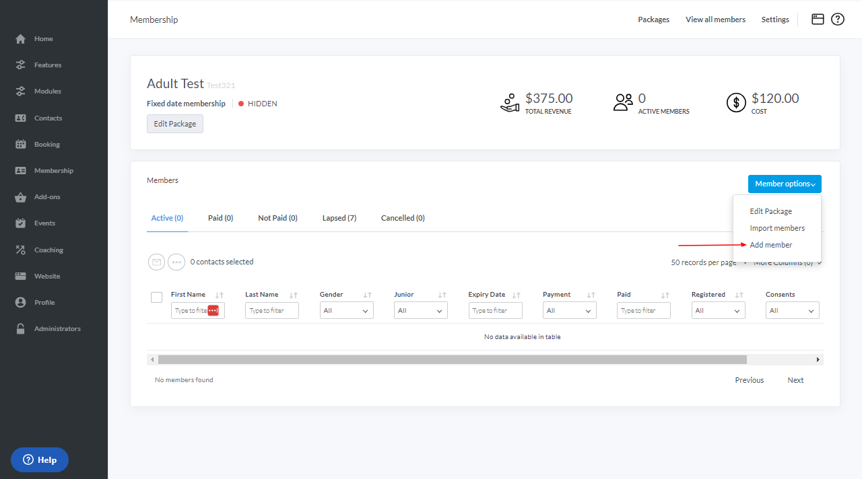Choose Add member from the menu

(771, 245)
